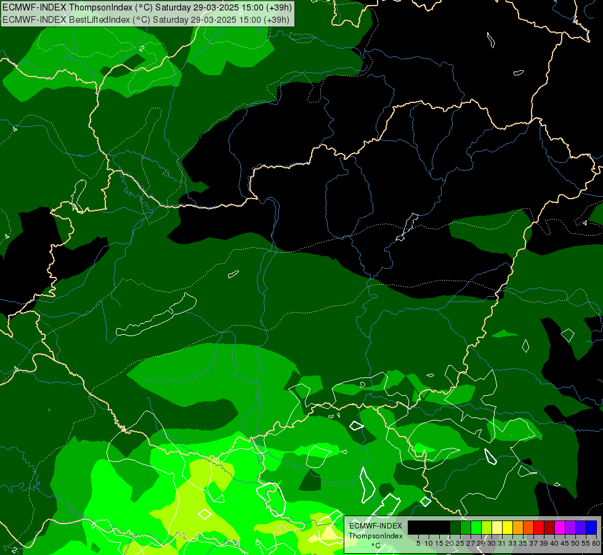
Task: Click the legend tick value 60
Action: [596, 543]
